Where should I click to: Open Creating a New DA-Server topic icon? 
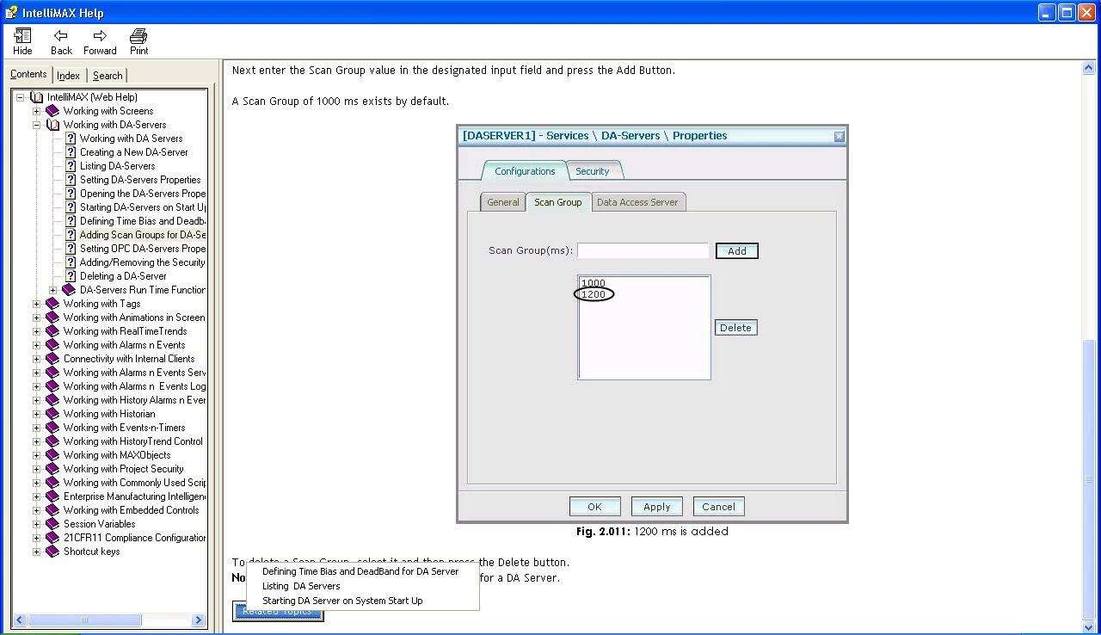coord(71,152)
